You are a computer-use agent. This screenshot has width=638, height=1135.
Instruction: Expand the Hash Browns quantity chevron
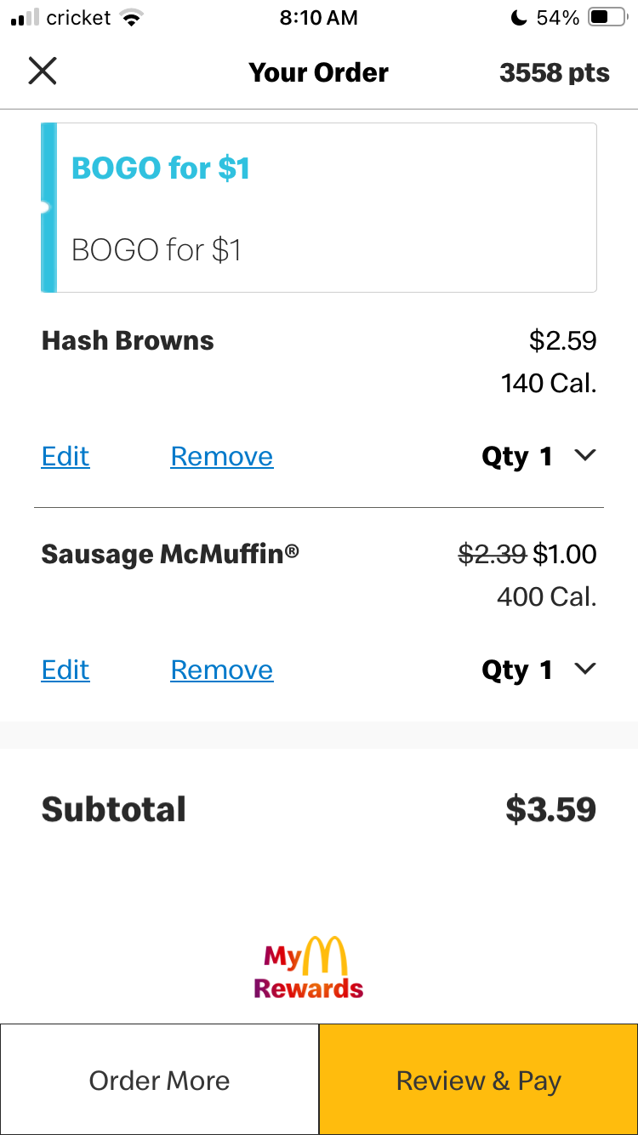pyautogui.click(x=584, y=456)
